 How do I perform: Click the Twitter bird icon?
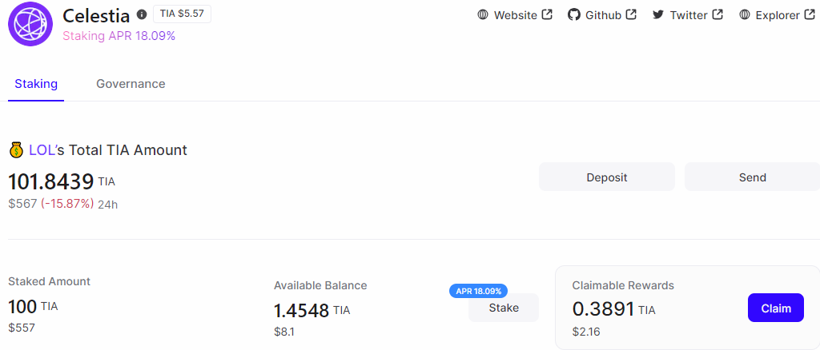(x=658, y=14)
